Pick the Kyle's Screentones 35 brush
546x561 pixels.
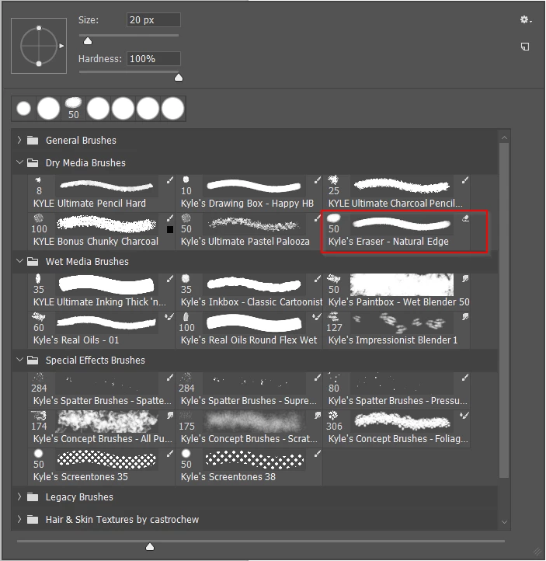tap(102, 466)
